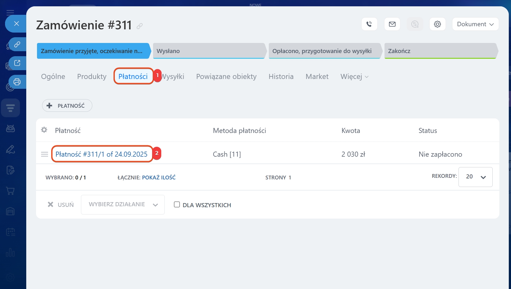Click the copy link icon beside order title
Screen dimensions: 511x289
pyautogui.click(x=139, y=26)
